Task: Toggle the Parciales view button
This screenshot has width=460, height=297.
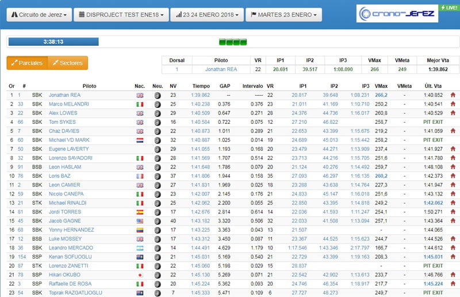Action: click(27, 63)
